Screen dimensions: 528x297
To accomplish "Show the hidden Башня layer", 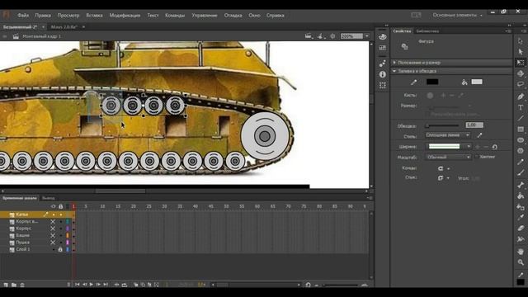I will tap(53, 235).
